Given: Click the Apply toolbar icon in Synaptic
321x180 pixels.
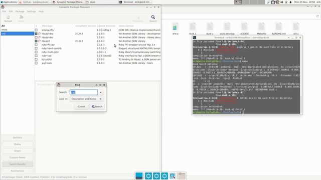Looking at the screenshot, I should [x=21, y=17].
